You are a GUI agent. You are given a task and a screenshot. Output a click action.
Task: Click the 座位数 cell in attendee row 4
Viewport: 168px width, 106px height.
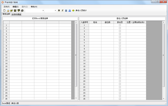[108, 34]
